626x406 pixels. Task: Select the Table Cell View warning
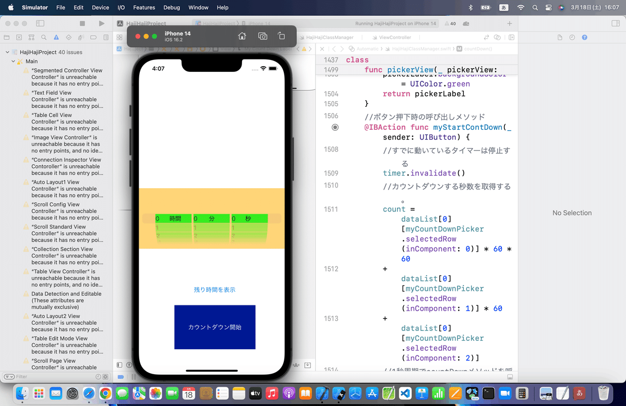pyautogui.click(x=62, y=122)
